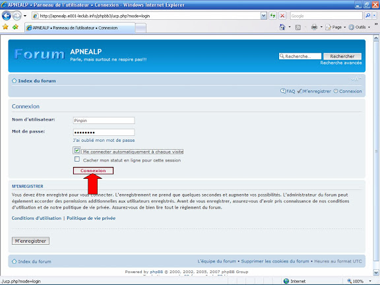Open the zoom level dropdown arrow

(x=370, y=281)
